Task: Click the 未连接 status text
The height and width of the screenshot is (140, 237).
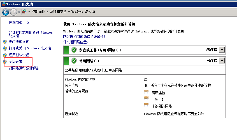Action: [212, 49]
